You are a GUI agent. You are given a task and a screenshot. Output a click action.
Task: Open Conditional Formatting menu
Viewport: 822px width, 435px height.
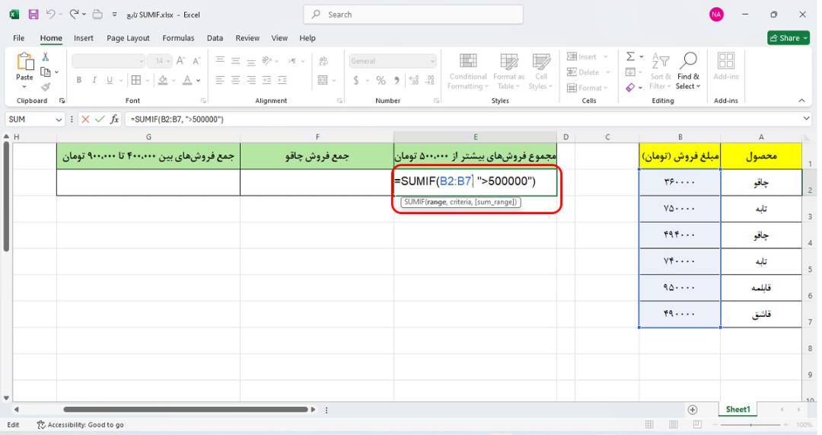pyautogui.click(x=467, y=72)
